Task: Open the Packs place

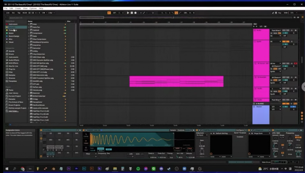Action: click(x=11, y=90)
